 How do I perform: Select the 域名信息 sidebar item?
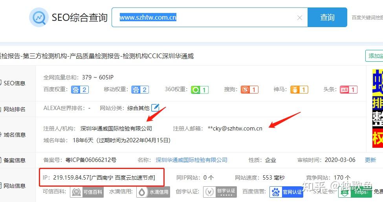click(x=15, y=135)
